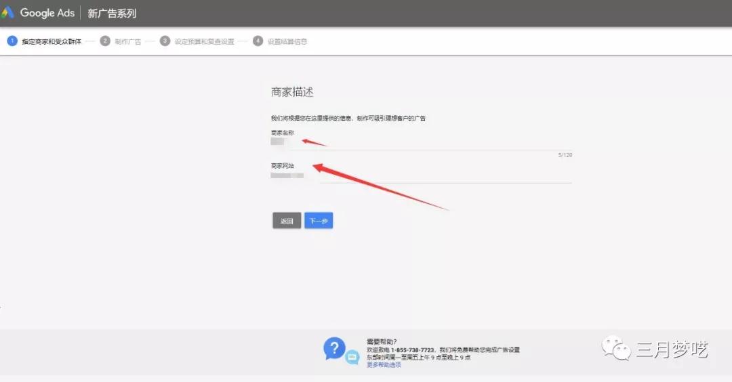This screenshot has height=382, width=732.
Task: Click the Google Ads title text
Action: click(47, 13)
